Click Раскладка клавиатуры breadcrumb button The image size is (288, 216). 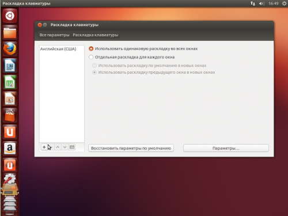pyautogui.click(x=96, y=35)
